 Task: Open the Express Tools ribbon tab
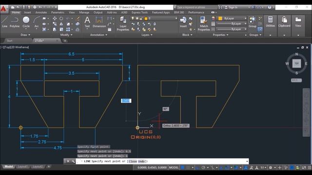tap(139, 13)
